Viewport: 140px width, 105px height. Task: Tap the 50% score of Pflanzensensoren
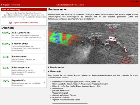point(6,68)
